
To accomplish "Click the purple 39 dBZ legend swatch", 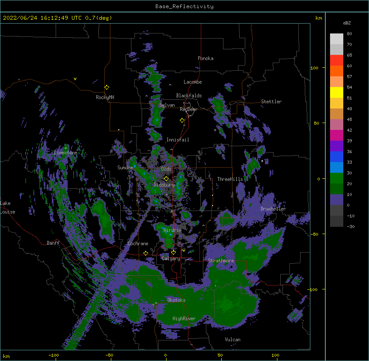I will (x=336, y=146).
